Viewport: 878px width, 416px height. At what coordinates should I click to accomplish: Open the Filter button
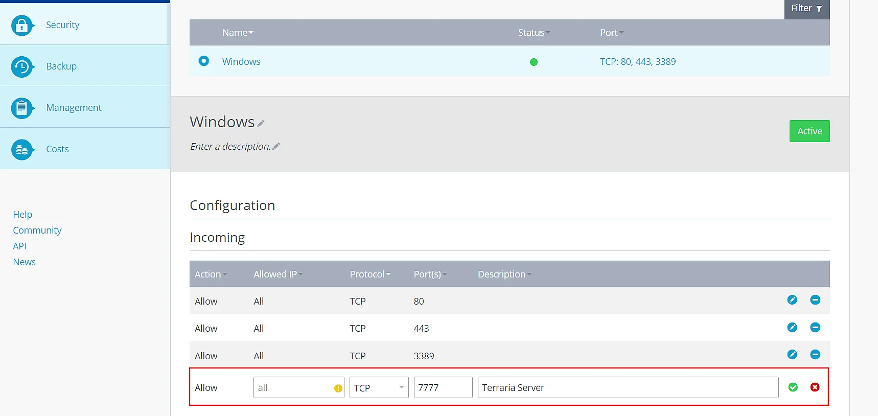pyautogui.click(x=807, y=9)
